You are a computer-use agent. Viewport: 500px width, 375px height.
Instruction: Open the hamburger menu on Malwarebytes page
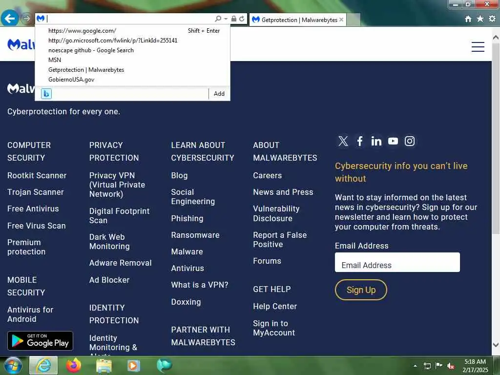(x=478, y=46)
